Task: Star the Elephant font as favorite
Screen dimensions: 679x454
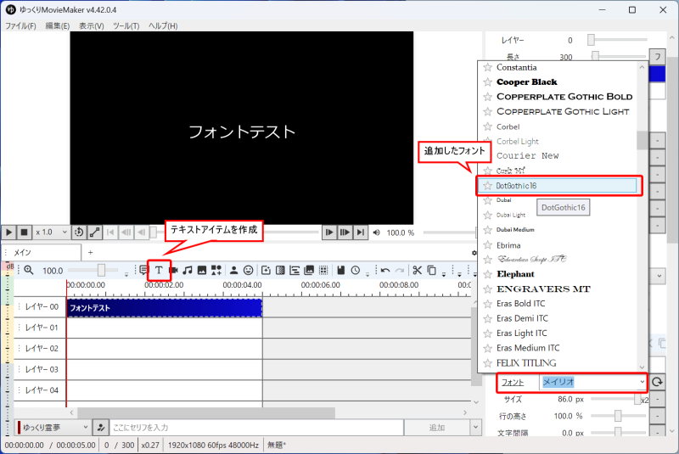Action: (x=487, y=274)
